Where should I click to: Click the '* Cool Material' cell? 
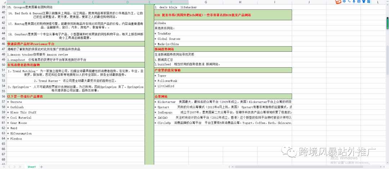(76, 118)
